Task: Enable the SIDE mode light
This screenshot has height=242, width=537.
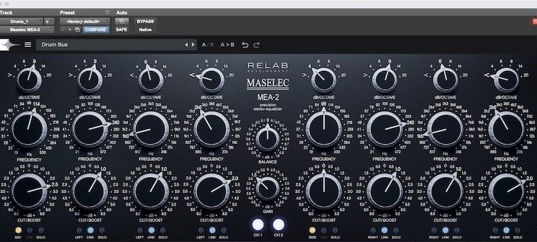Action: click(x=312, y=231)
